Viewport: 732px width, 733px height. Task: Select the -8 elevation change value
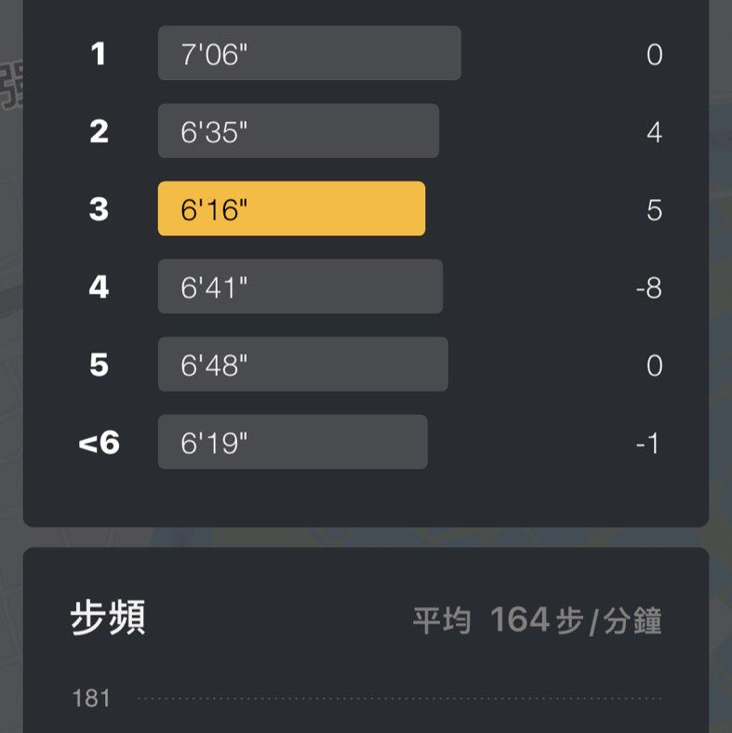coord(648,287)
